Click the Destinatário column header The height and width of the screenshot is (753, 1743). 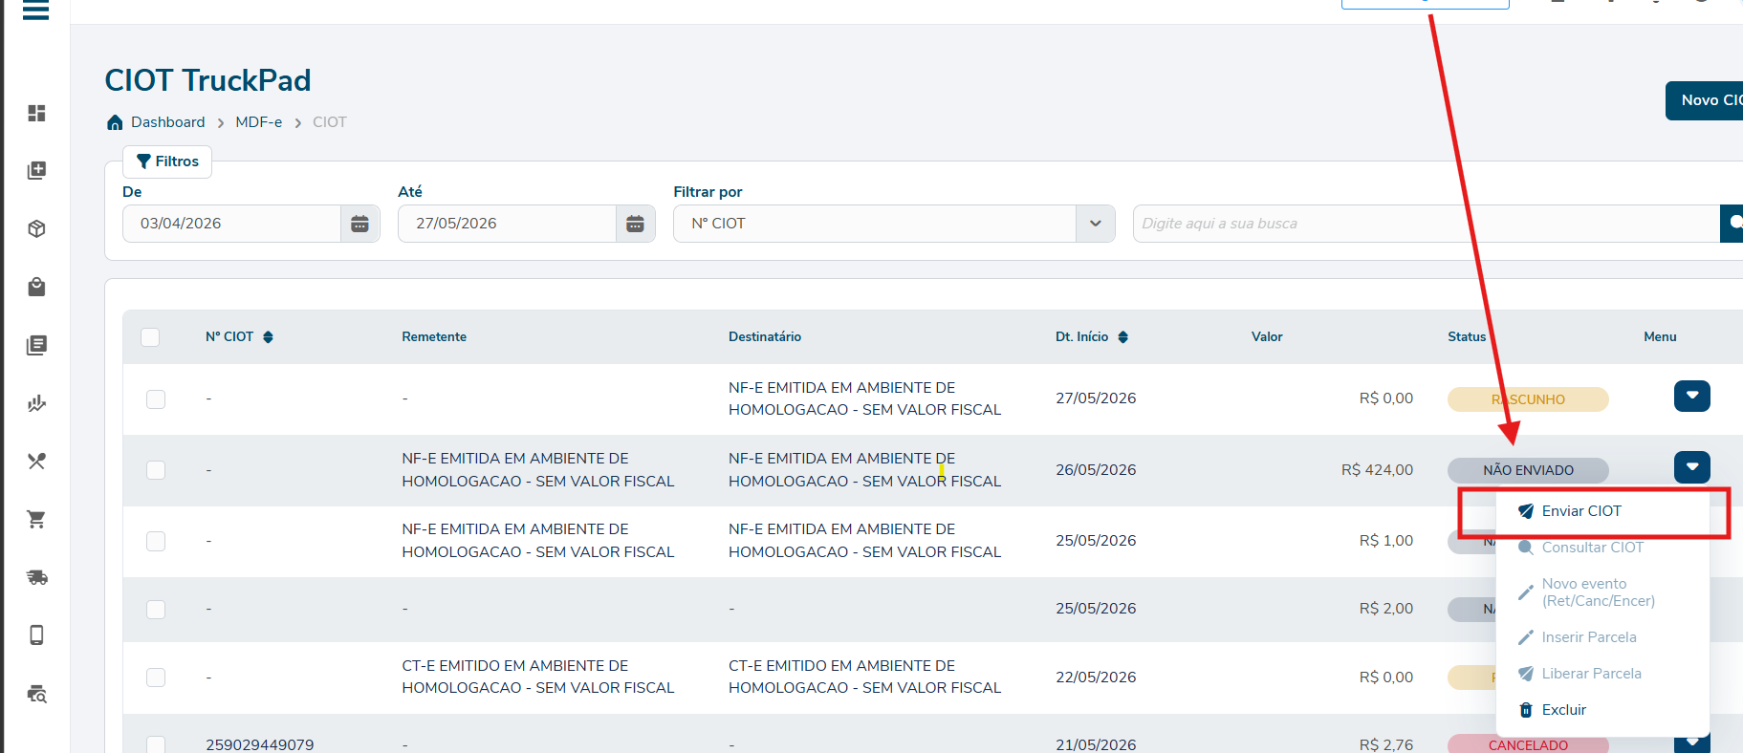click(765, 337)
